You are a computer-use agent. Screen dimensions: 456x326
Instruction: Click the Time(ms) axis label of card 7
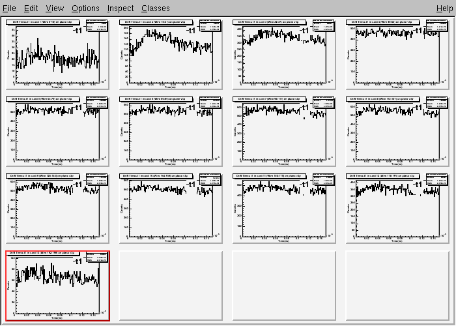[x=283, y=164]
